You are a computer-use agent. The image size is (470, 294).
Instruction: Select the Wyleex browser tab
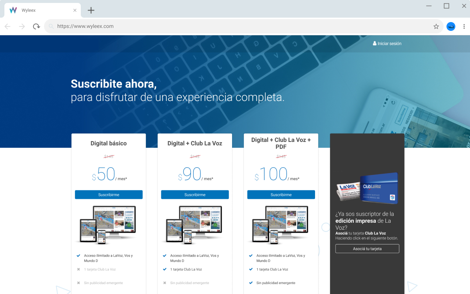pos(43,10)
